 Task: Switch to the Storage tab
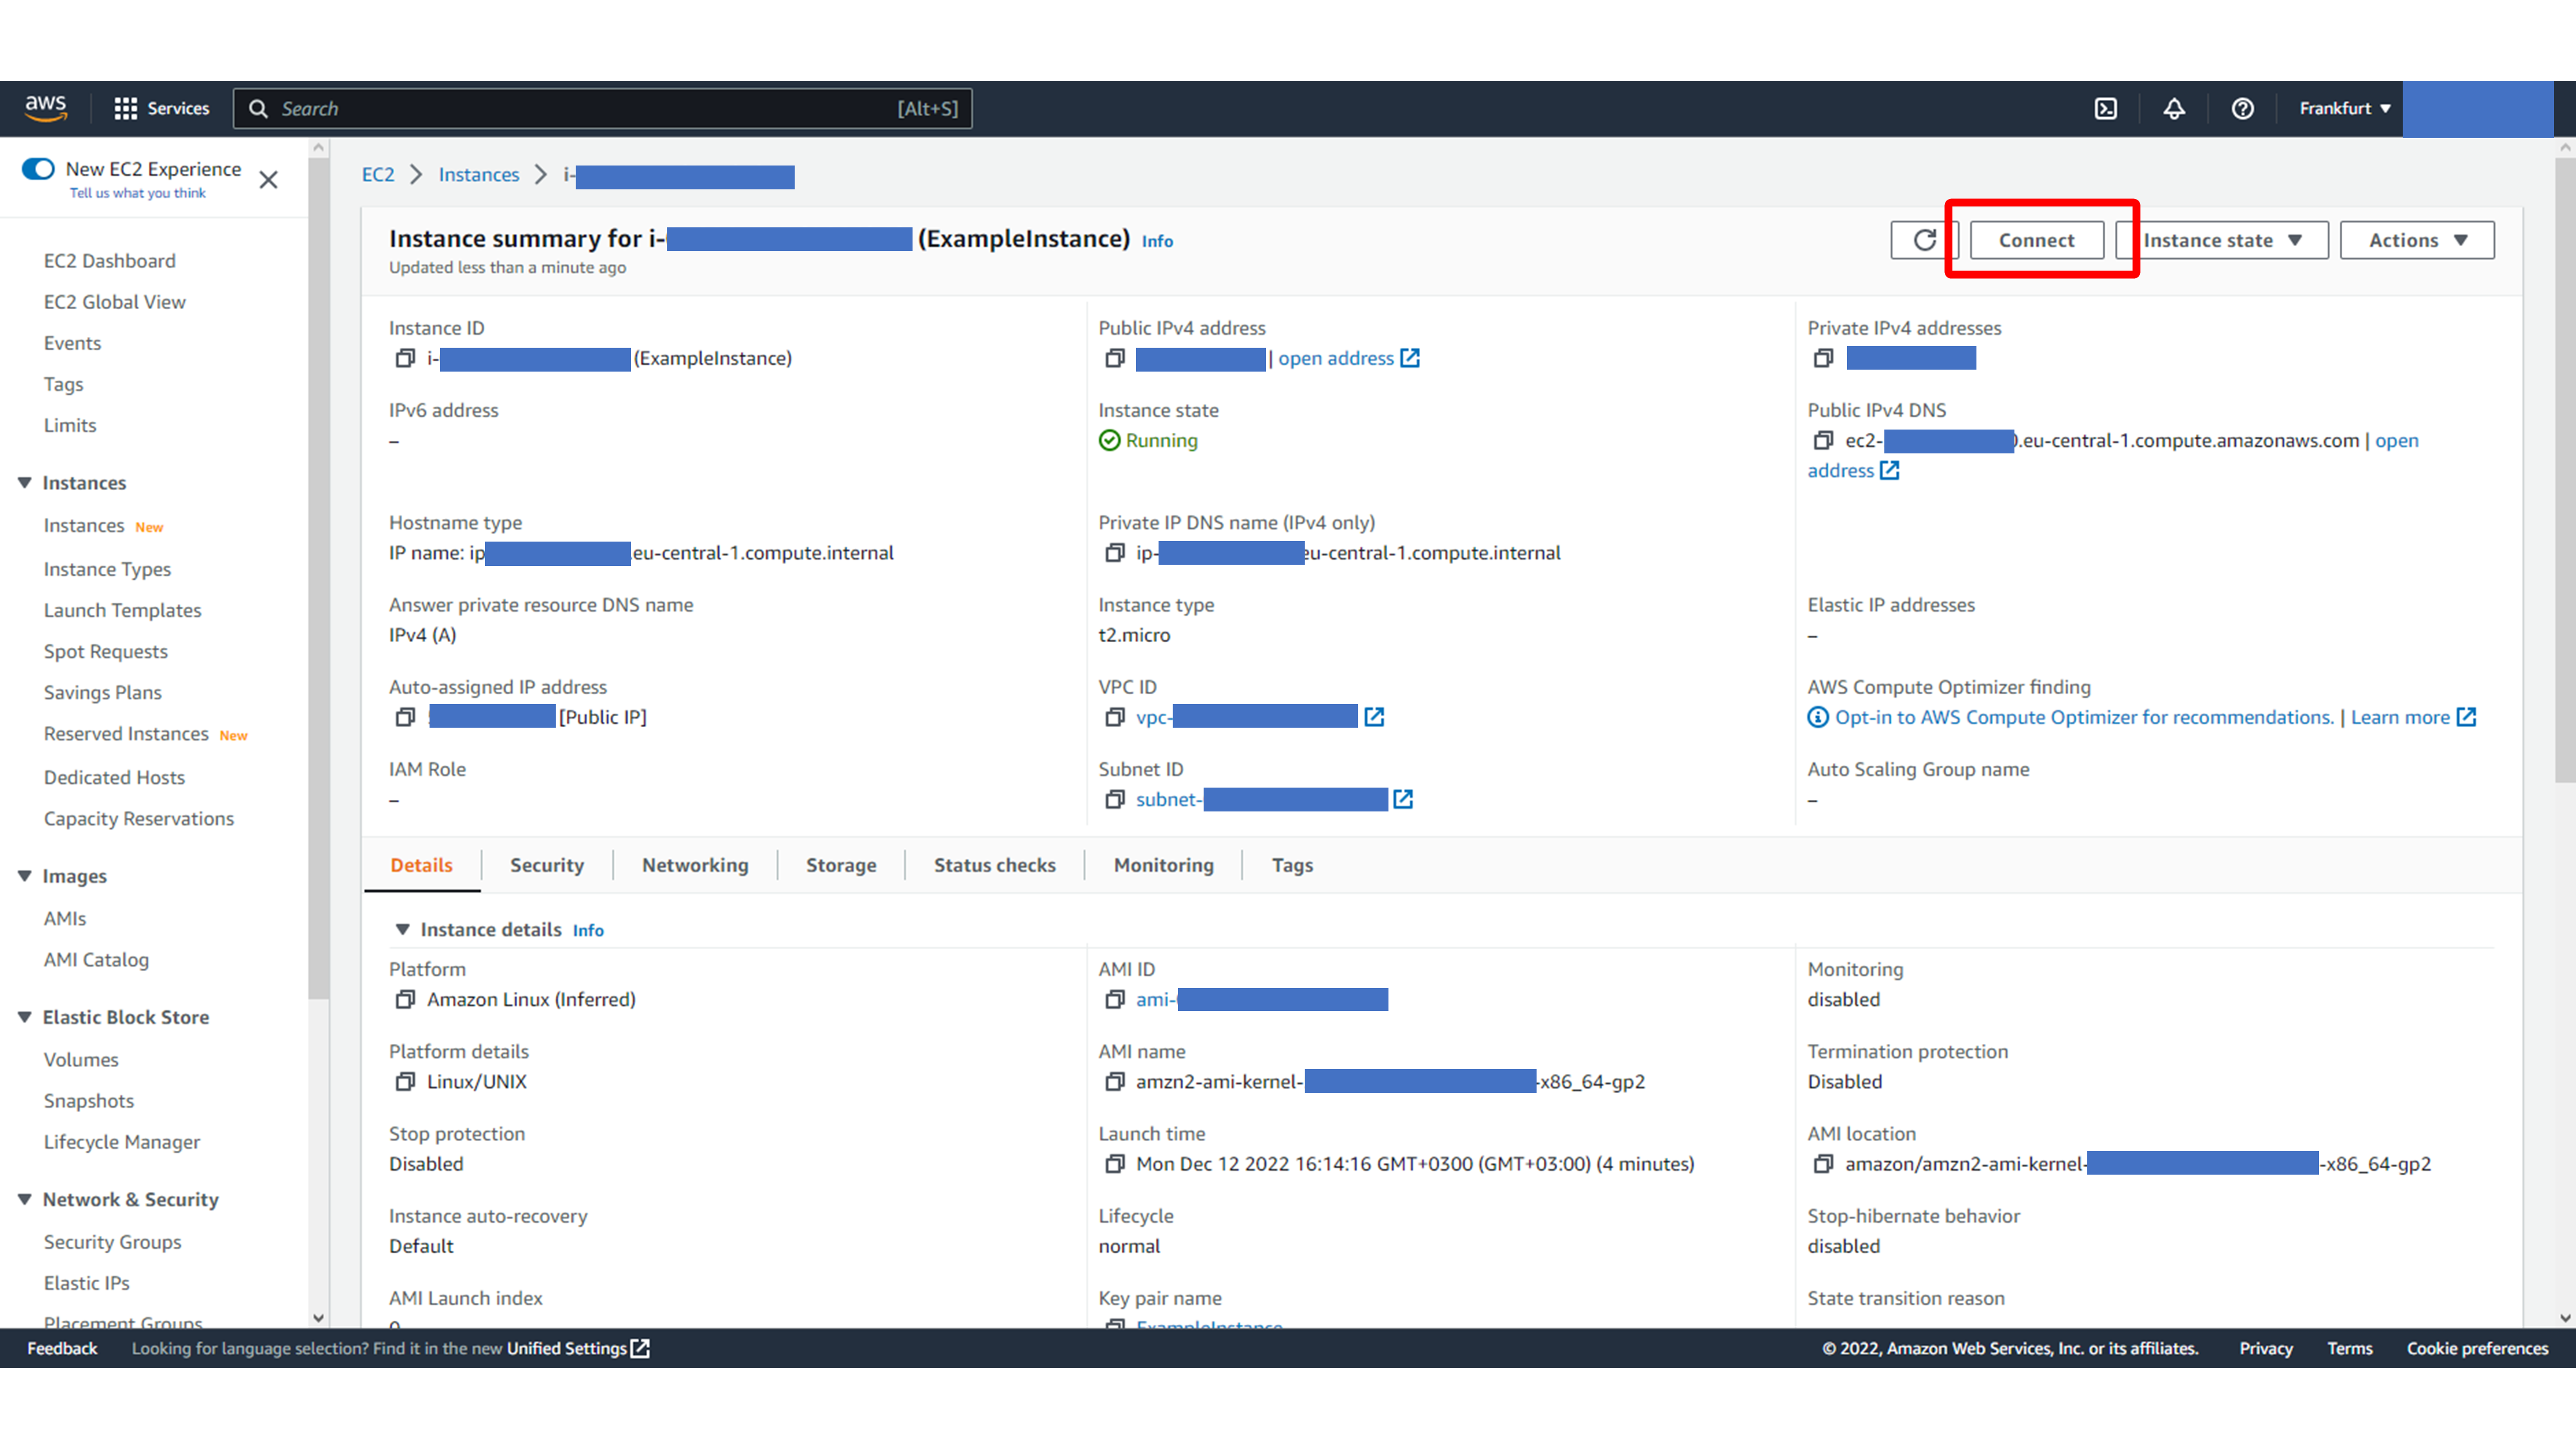[841, 865]
